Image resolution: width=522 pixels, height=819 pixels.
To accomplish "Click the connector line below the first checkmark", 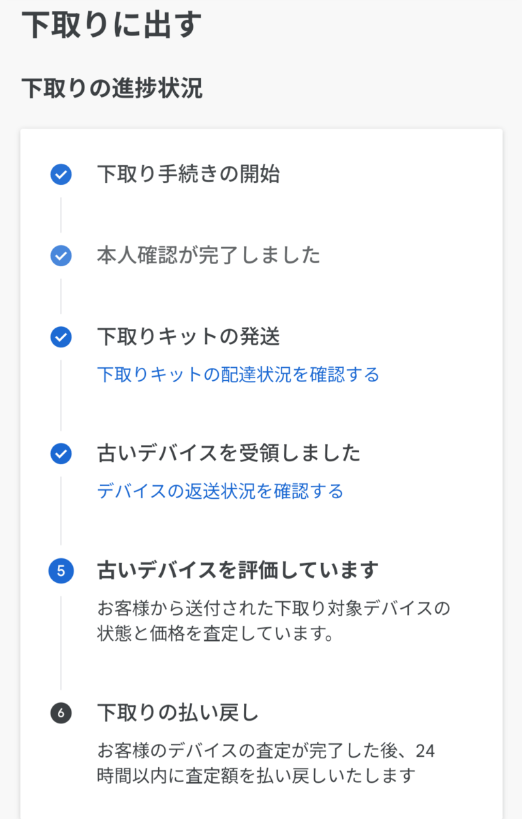I will click(61, 215).
